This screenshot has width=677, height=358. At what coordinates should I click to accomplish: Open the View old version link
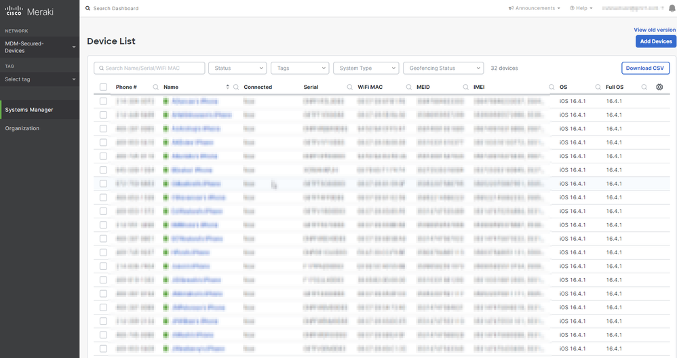click(655, 30)
